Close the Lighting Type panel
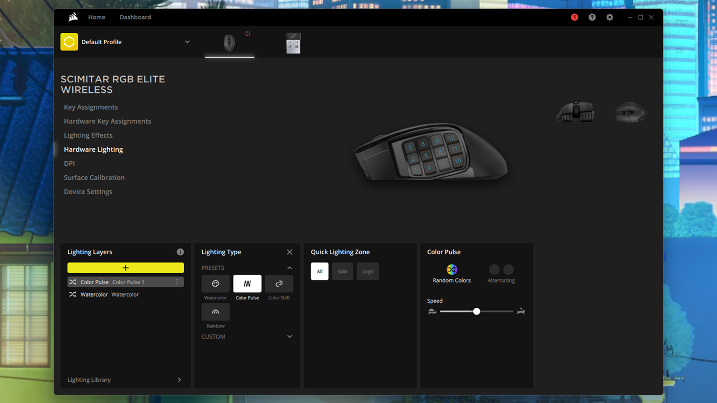 (x=290, y=252)
